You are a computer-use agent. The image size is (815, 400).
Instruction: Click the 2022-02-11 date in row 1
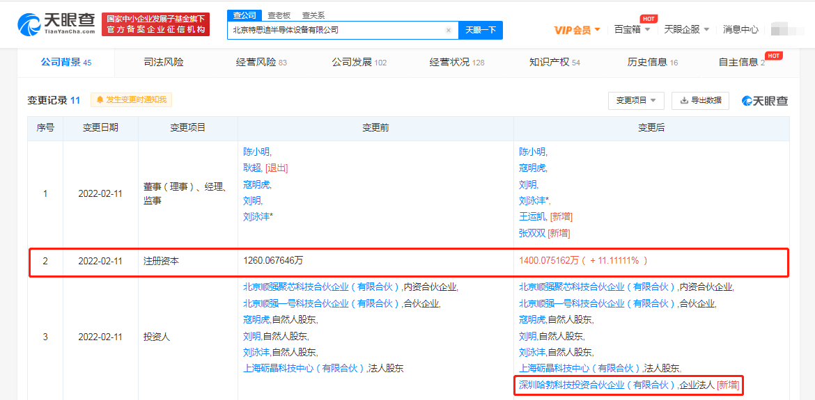coord(100,193)
